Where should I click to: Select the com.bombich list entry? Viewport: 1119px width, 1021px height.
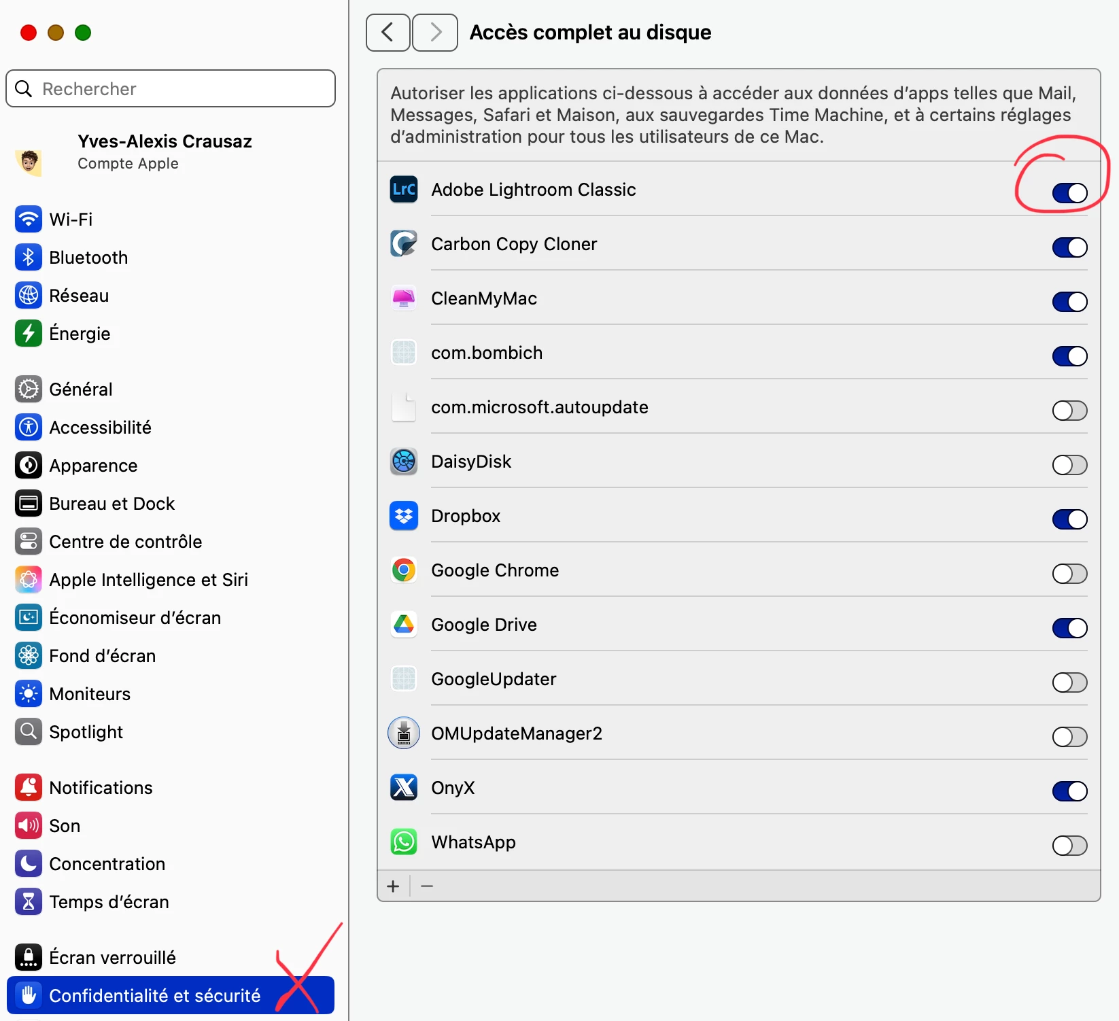(x=739, y=353)
